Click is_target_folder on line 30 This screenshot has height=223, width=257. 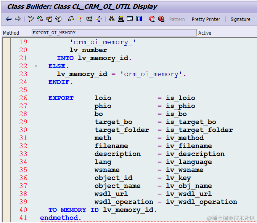(x=199, y=130)
